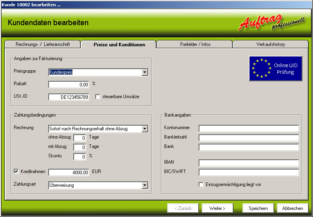Screen dimensions: 313x217
Task: Click the Einzugsermächtigung liegt vor label
Action: 233,184
